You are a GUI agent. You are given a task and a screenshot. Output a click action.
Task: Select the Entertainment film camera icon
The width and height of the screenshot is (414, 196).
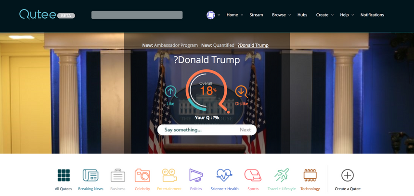[169, 175]
